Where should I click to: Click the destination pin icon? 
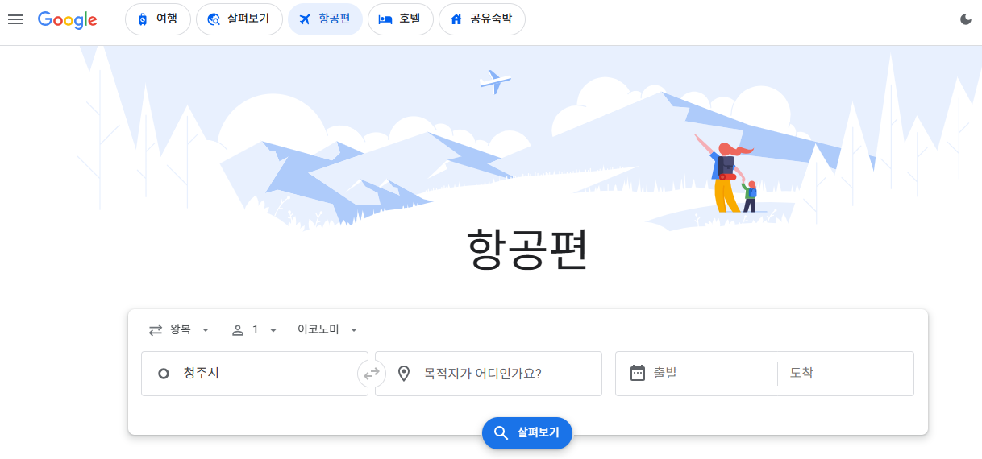click(x=404, y=374)
